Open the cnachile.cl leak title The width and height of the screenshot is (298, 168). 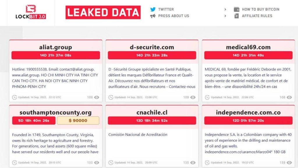pyautogui.click(x=152, y=112)
